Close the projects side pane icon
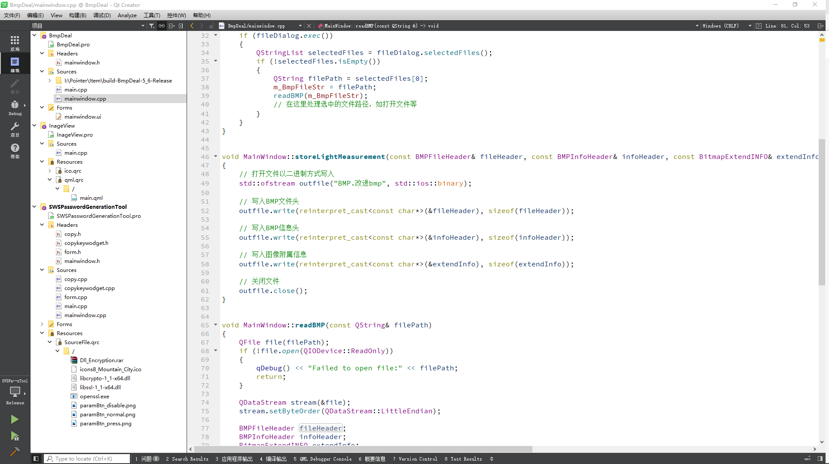 [181, 26]
